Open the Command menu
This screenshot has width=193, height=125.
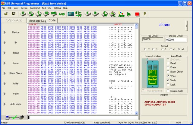point(35,8)
